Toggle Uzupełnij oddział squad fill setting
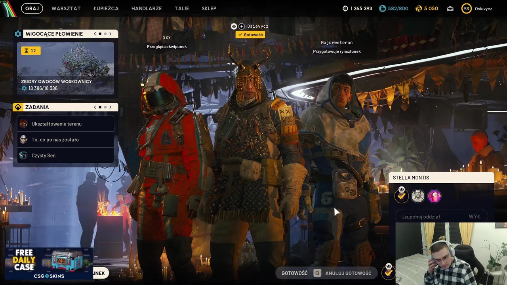This screenshot has height=285, width=507. click(441, 217)
